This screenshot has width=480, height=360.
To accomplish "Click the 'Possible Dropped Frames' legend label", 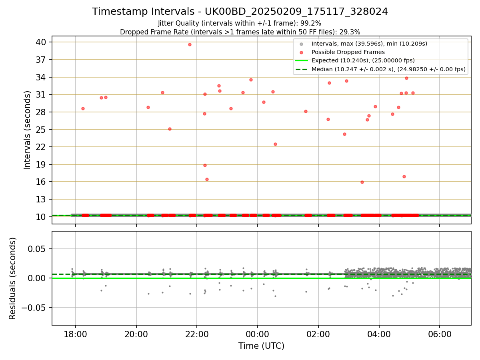I will [348, 52].
